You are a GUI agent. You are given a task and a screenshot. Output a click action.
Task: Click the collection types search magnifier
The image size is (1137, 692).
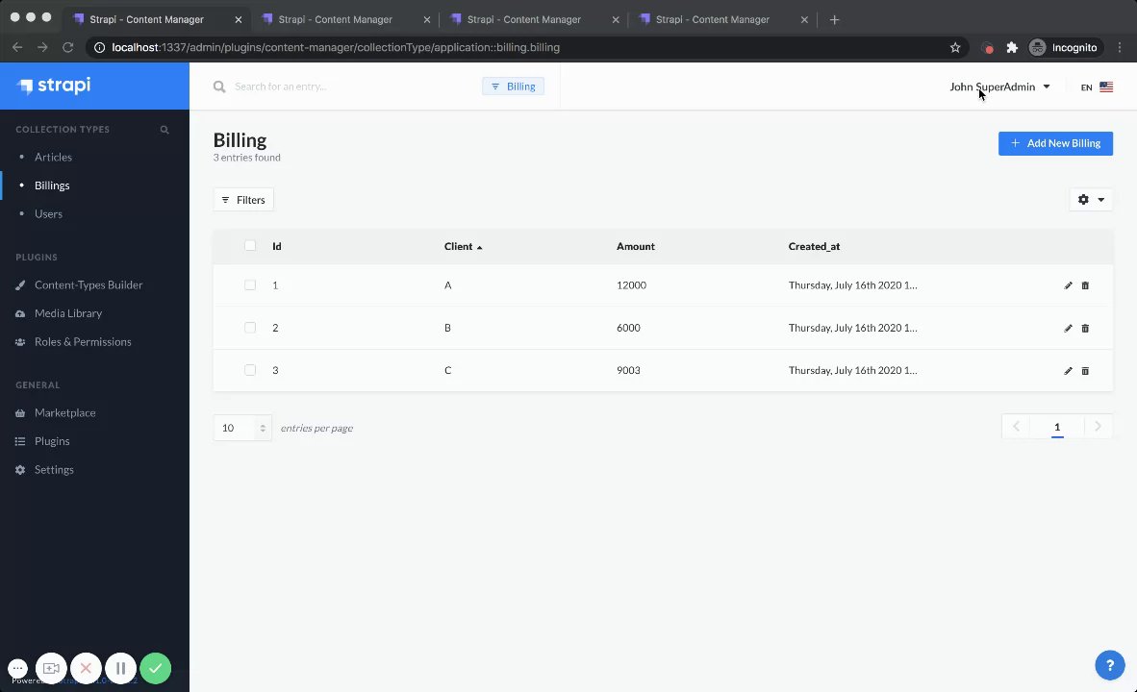tap(164, 130)
